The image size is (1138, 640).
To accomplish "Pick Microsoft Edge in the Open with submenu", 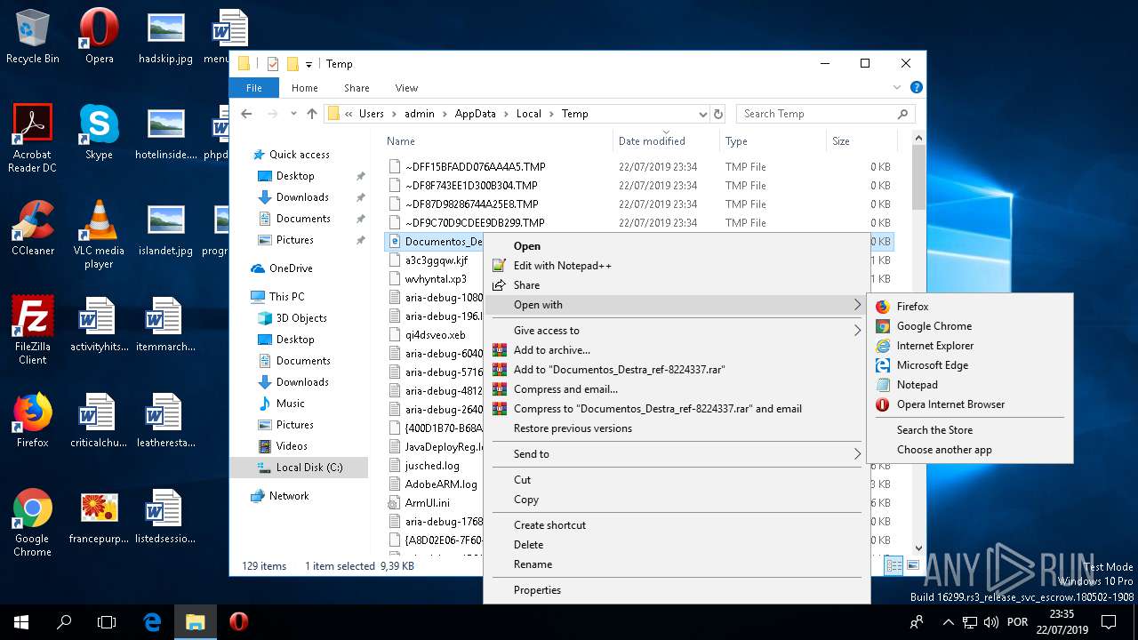I will pos(969,365).
